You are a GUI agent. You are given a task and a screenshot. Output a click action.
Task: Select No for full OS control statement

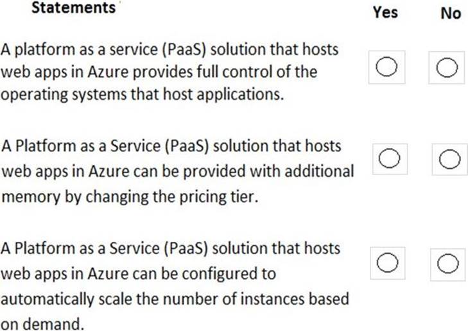[x=447, y=67]
